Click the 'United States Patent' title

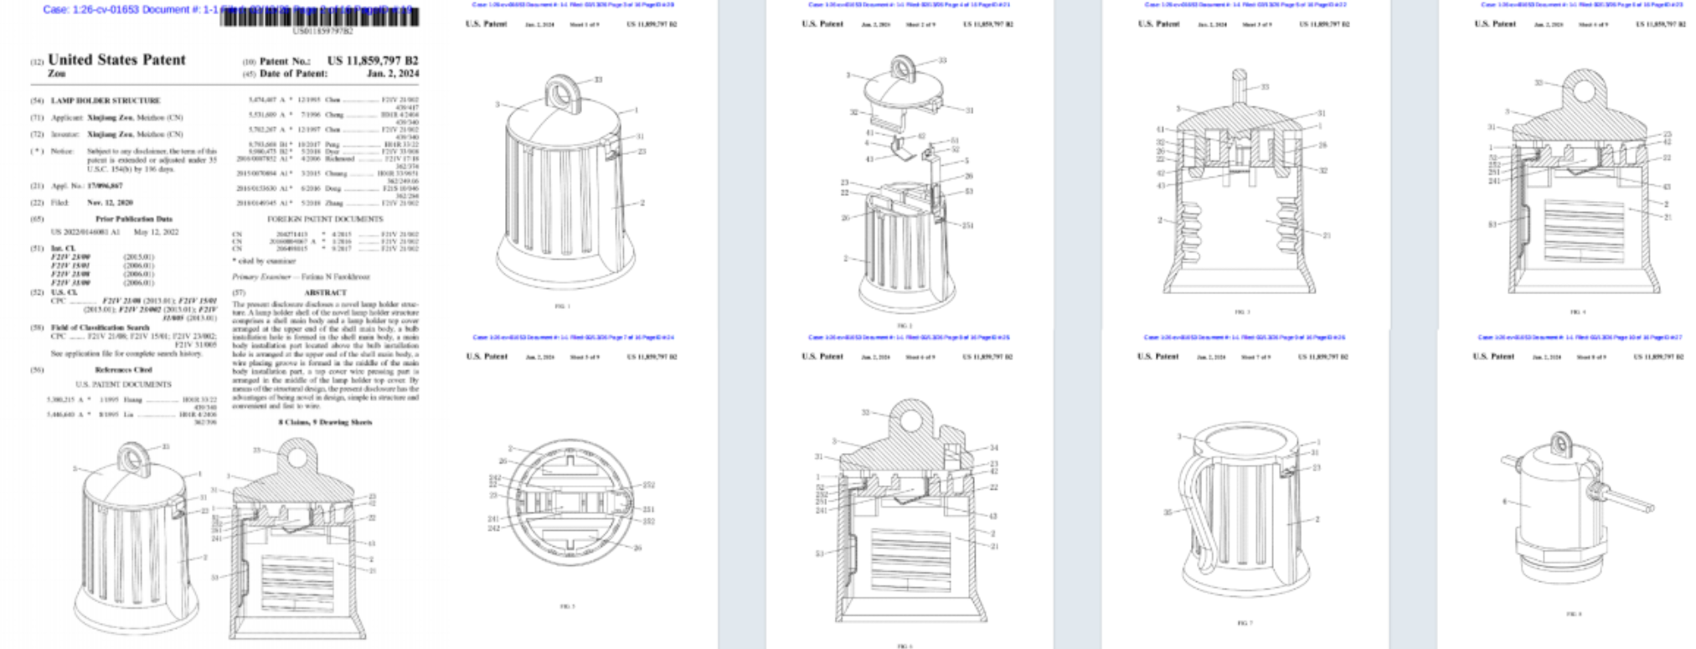tap(116, 59)
